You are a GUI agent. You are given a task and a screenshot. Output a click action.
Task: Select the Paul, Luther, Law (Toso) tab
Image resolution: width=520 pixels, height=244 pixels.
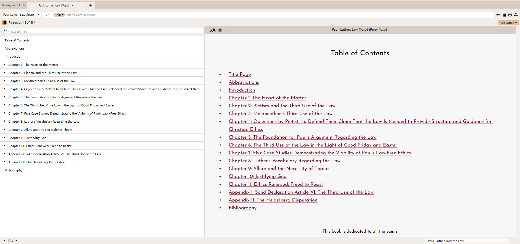click(x=54, y=5)
